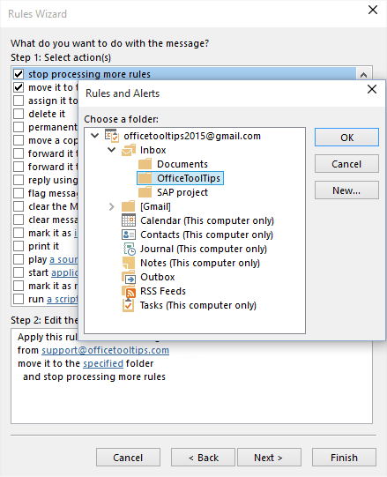Image resolution: width=387 pixels, height=477 pixels.
Task: Click the Notes sticky-note icon
Action: (x=129, y=263)
